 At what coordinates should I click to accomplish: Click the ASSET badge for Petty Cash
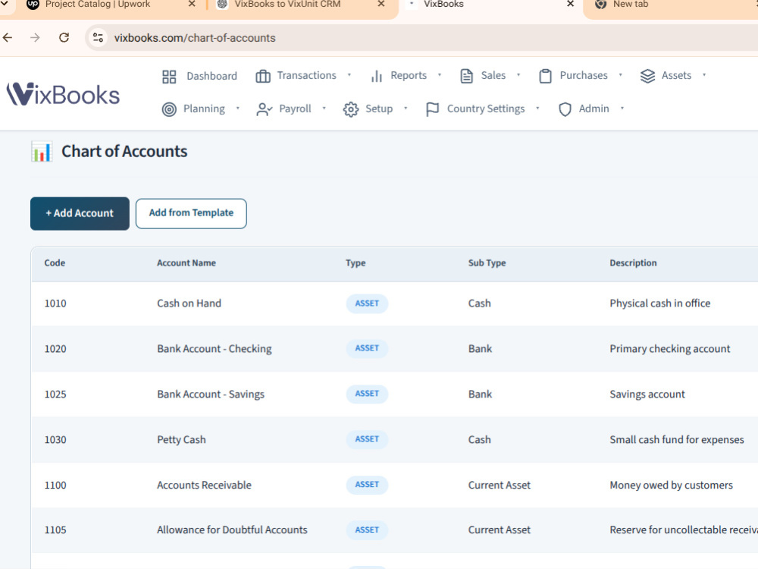(x=367, y=439)
